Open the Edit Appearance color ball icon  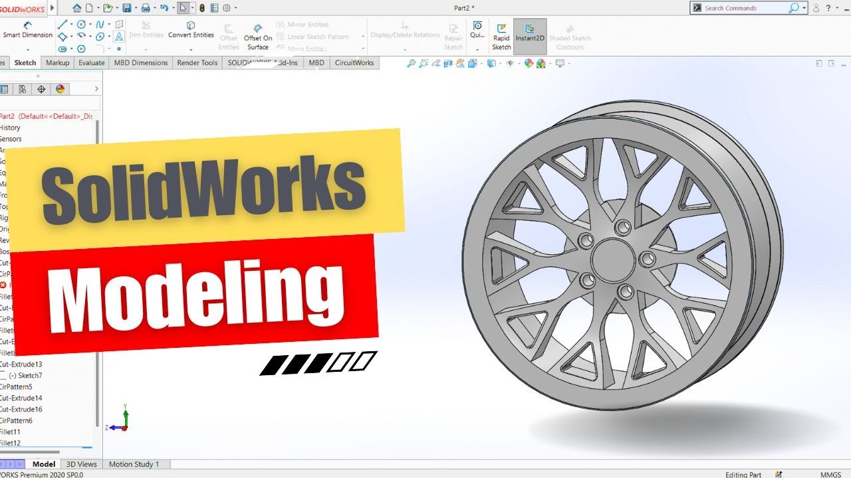tap(529, 64)
